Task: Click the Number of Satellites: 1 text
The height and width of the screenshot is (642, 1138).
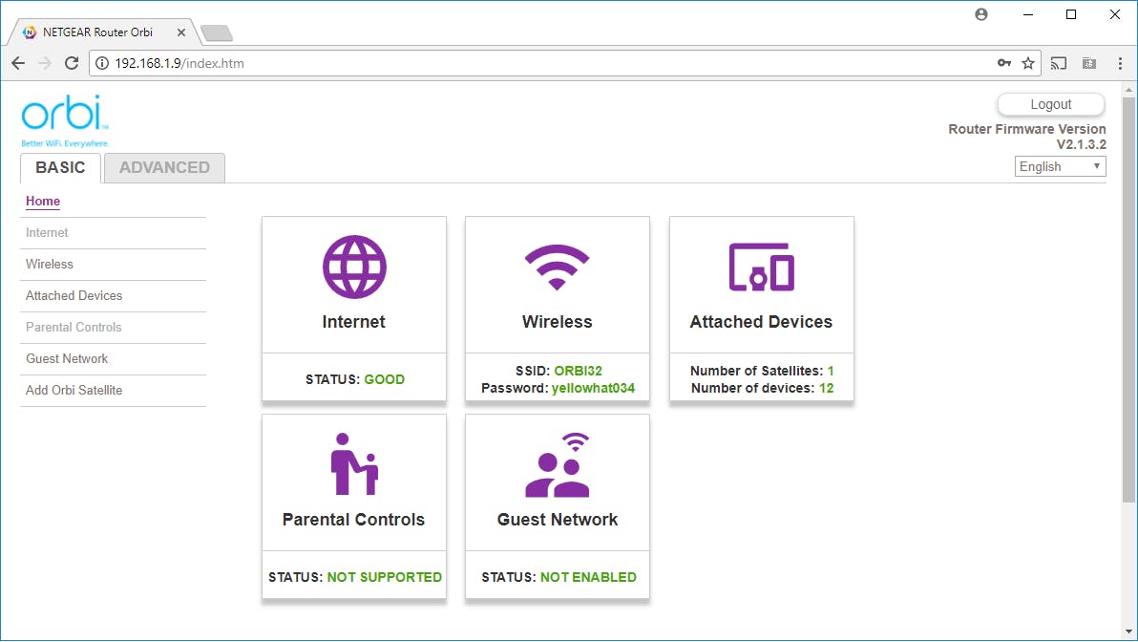Action: 761,371
